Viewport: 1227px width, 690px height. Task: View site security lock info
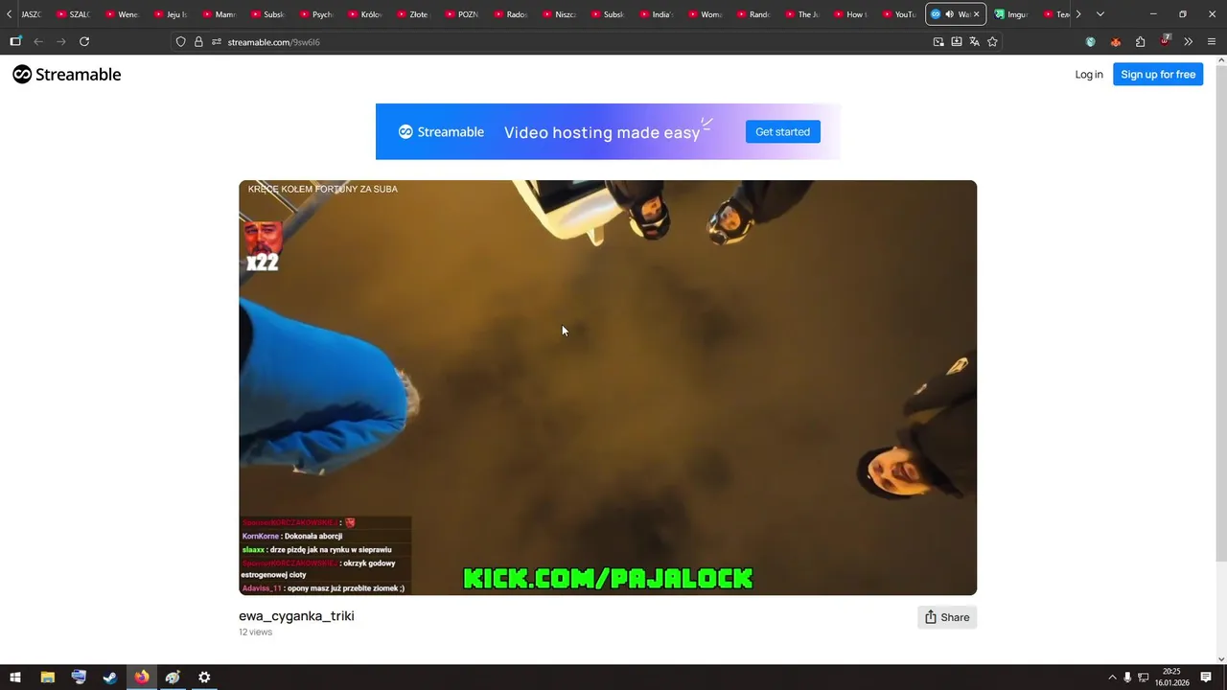point(198,42)
